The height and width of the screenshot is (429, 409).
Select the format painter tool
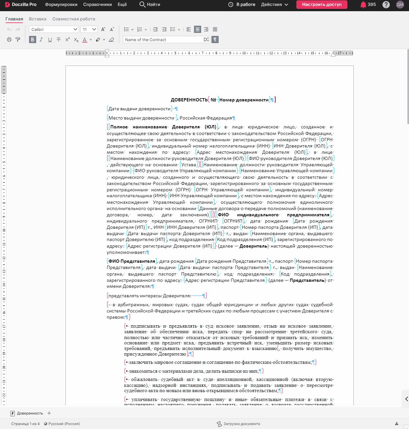coord(18,40)
